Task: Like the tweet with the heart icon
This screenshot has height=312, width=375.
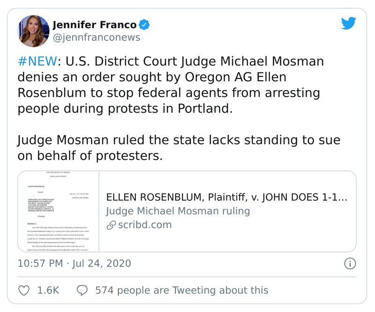Action: click(23, 290)
